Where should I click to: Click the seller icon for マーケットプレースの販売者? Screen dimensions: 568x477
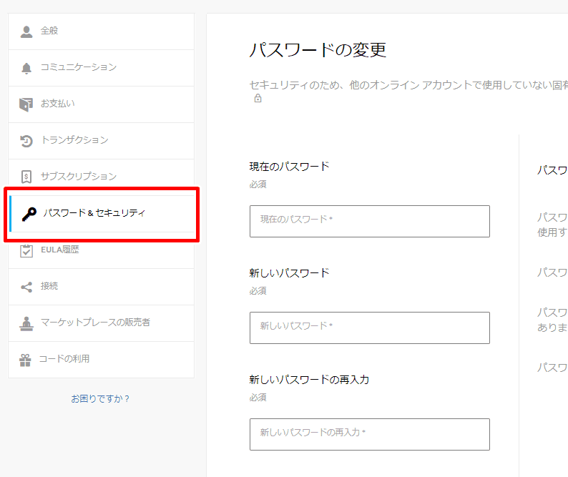26,323
